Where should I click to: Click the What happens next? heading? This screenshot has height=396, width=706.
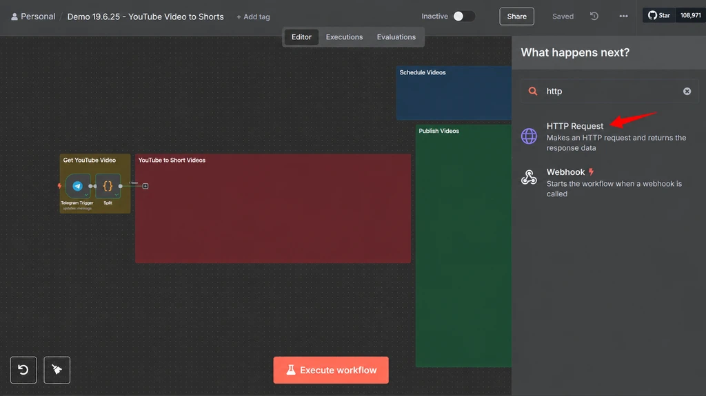click(x=575, y=52)
